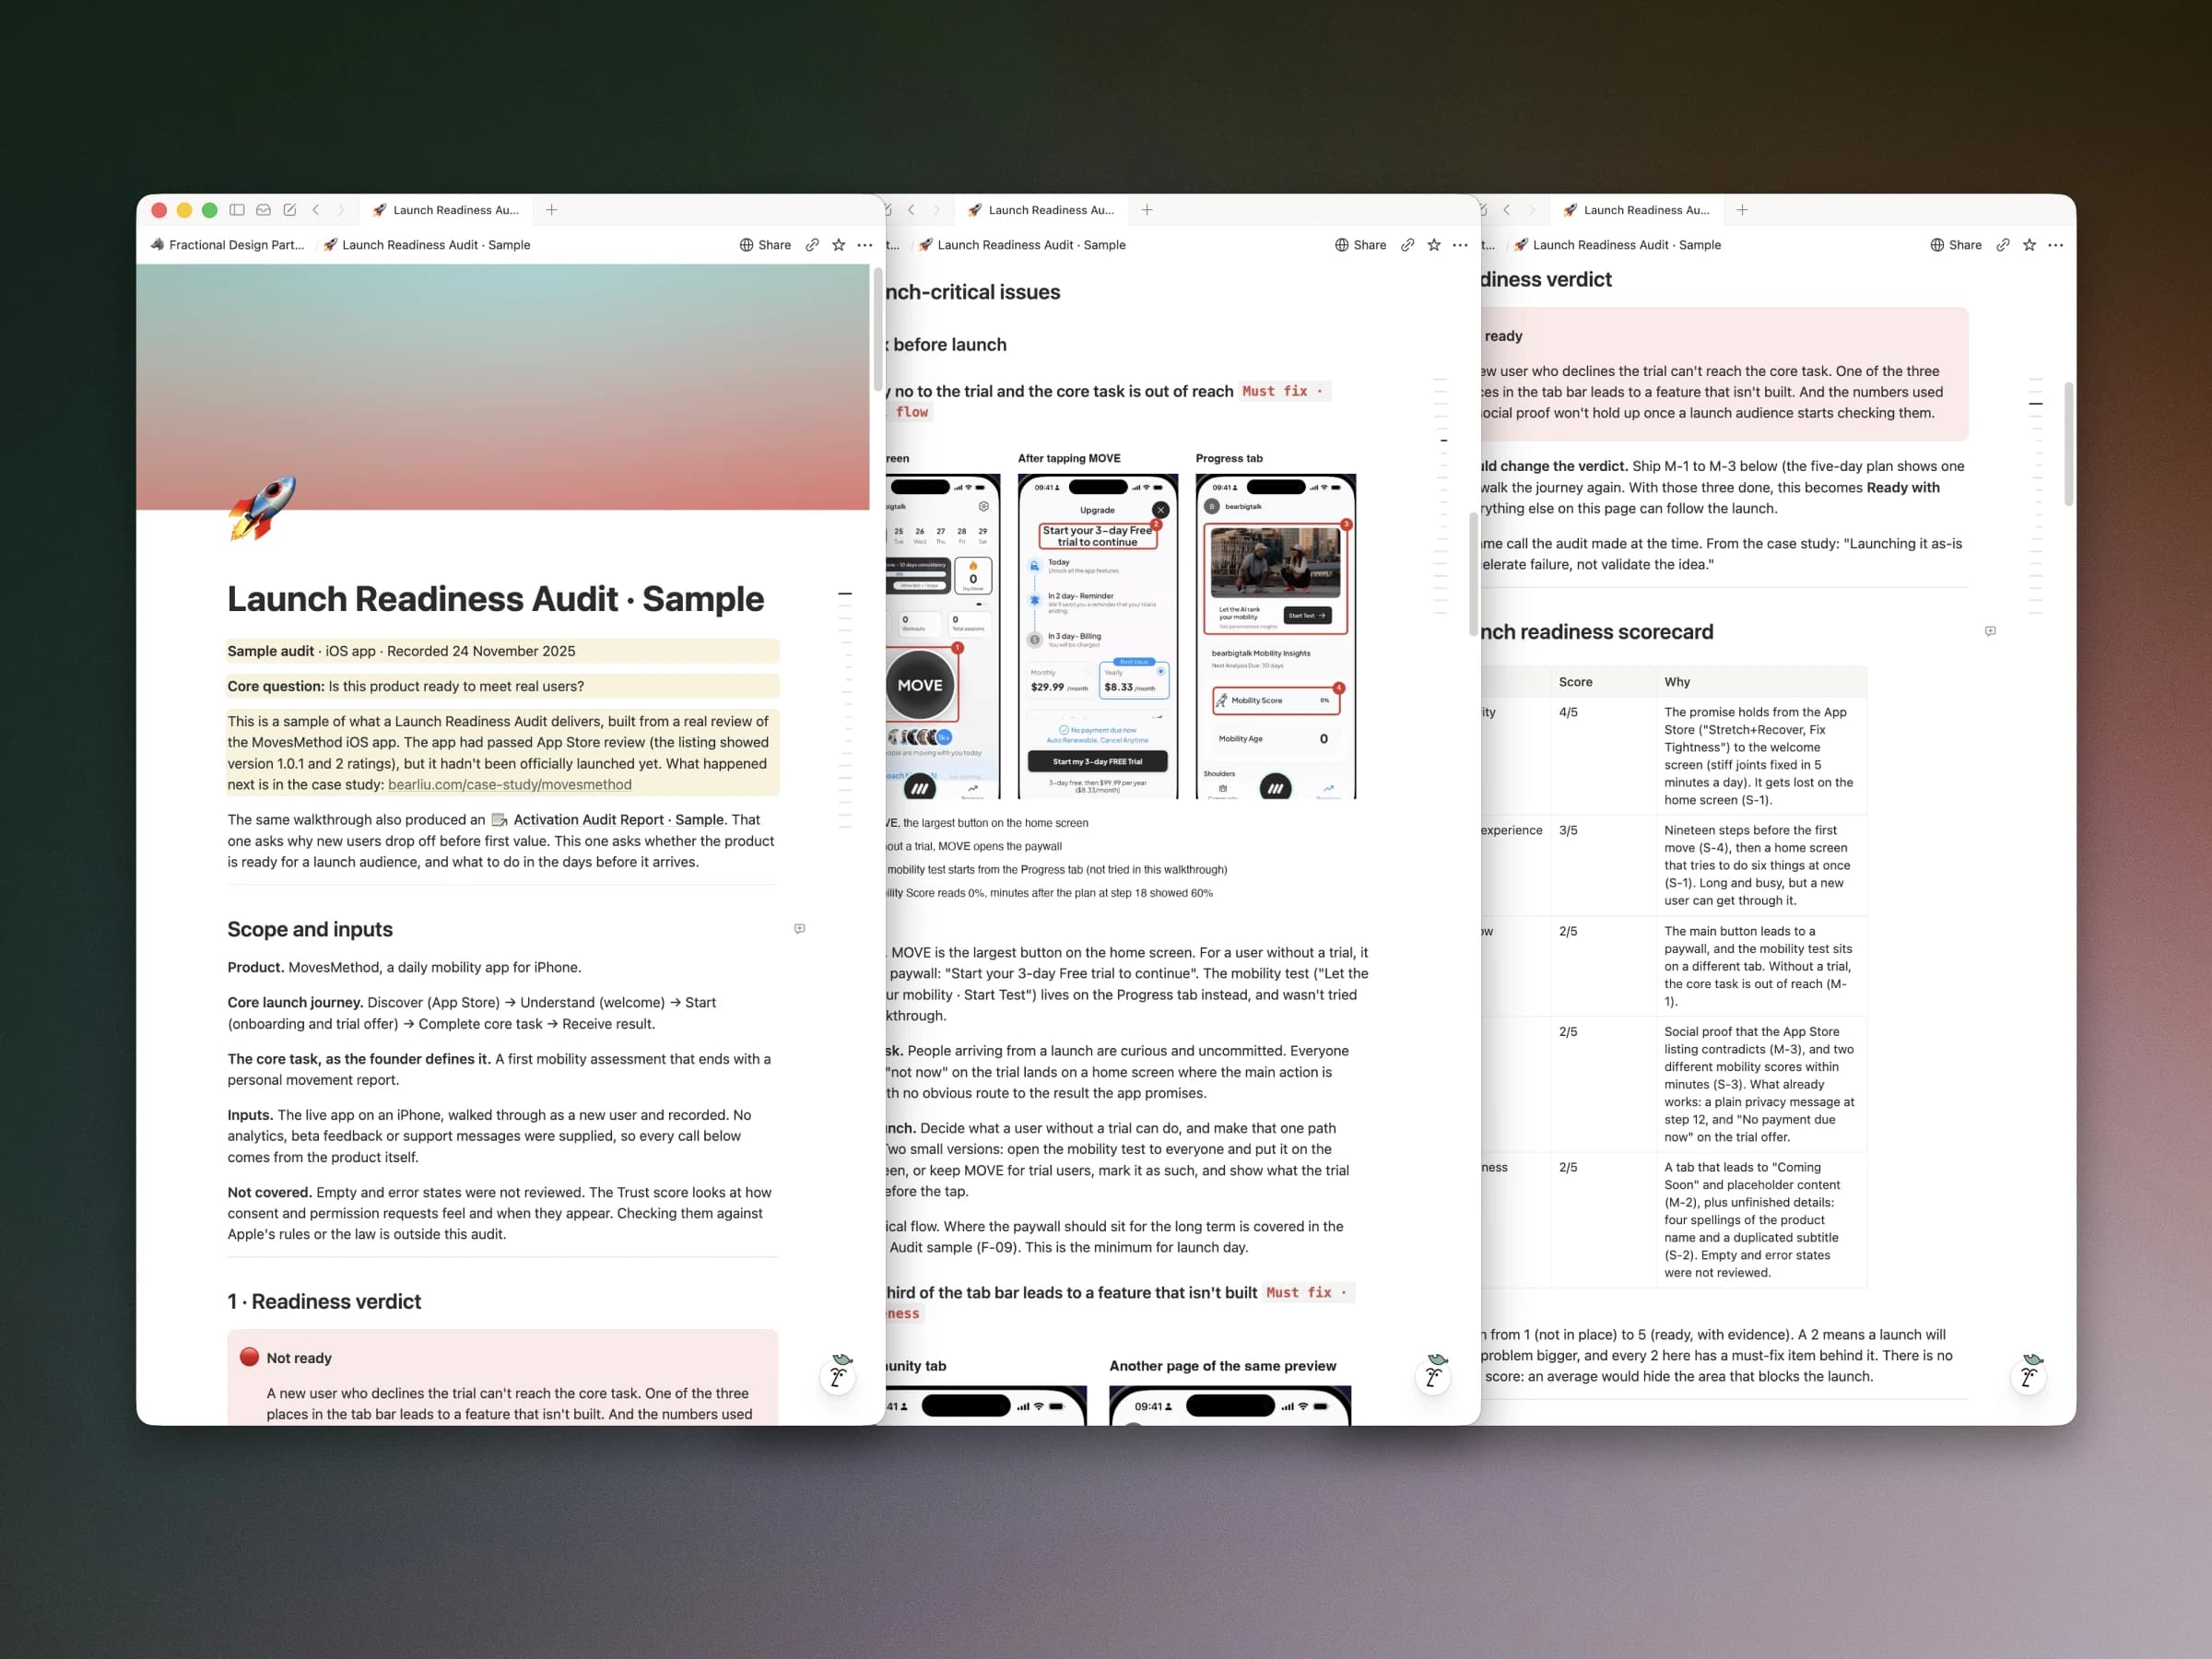Screen dimensions: 2212x1659
Task: Click the scrollbar in the right window
Action: pos(2068,444)
